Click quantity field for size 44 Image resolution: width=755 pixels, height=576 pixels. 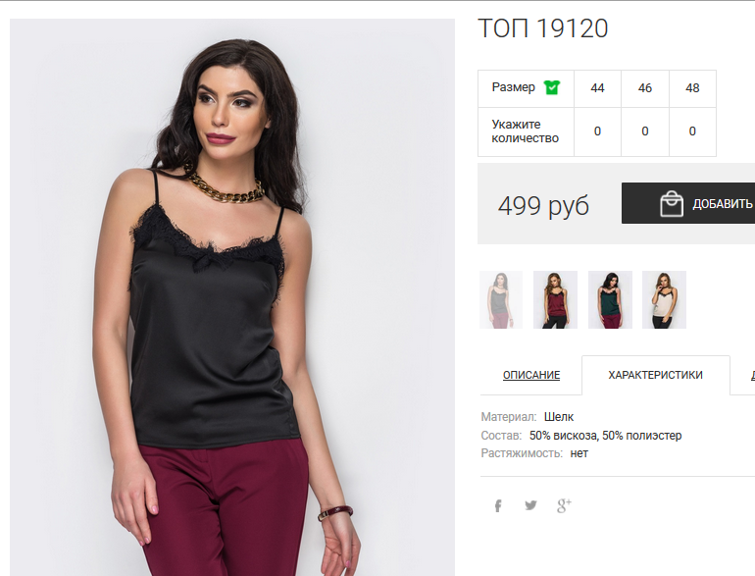(597, 131)
